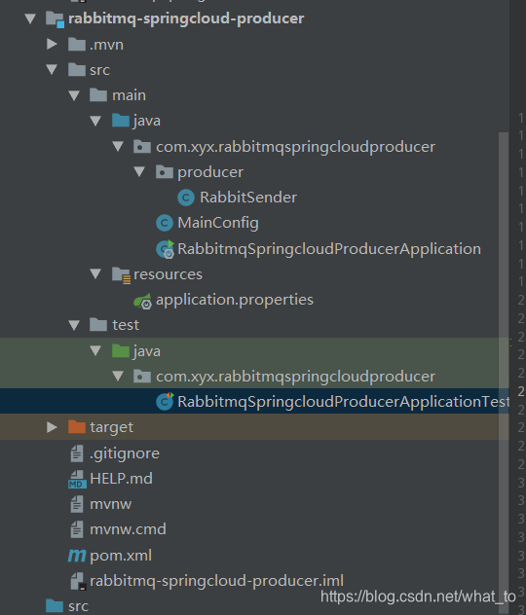
Task: Open the HELP.md file
Action: click(x=121, y=479)
